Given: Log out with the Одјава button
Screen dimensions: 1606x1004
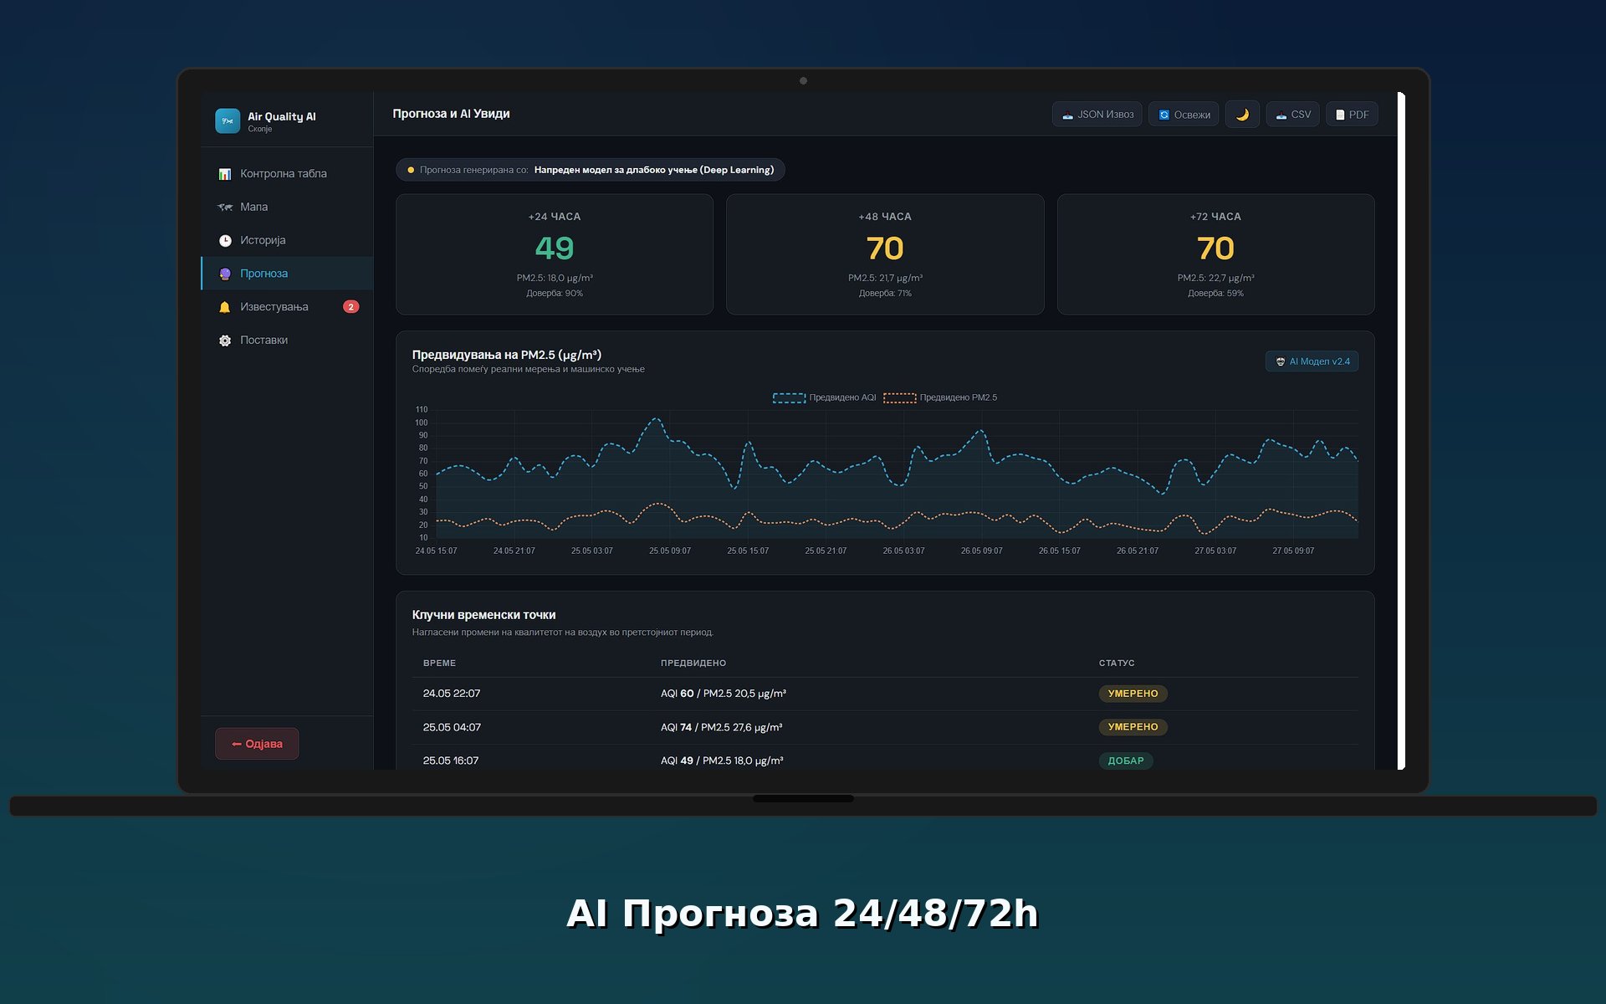Looking at the screenshot, I should click(x=257, y=744).
